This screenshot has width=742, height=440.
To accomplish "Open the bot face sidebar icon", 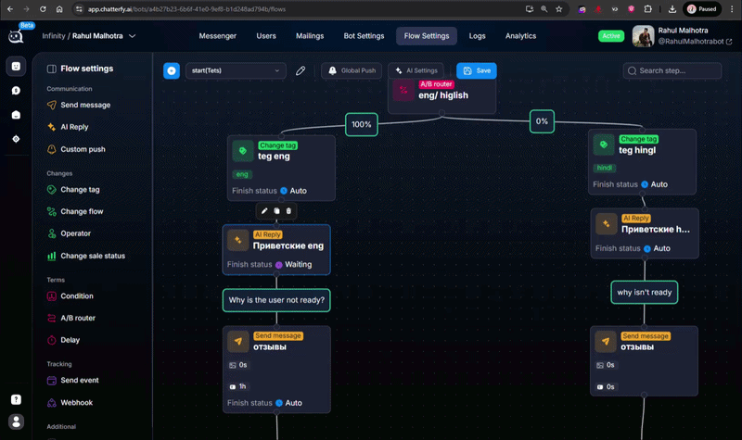I will click(x=16, y=66).
